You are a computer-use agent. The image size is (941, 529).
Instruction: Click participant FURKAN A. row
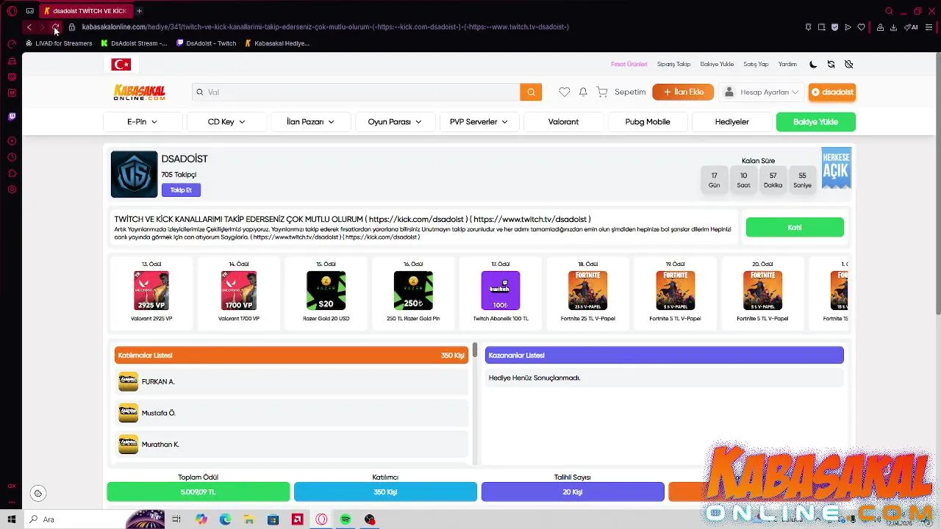click(x=292, y=382)
